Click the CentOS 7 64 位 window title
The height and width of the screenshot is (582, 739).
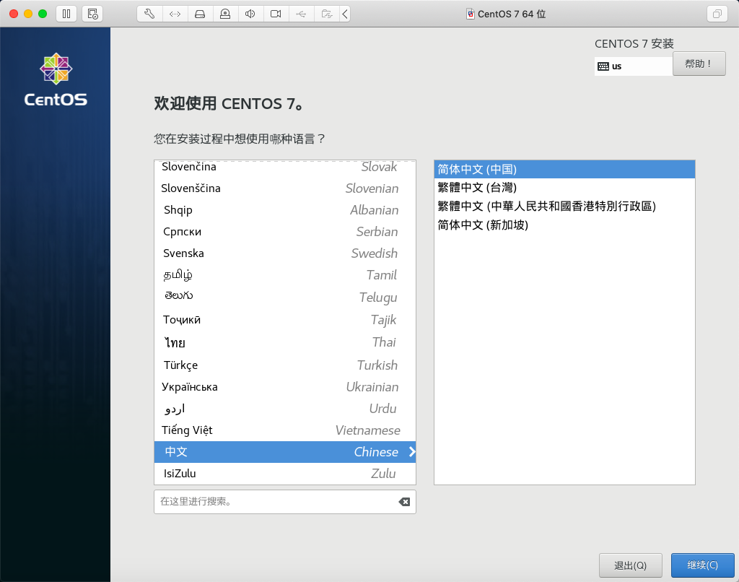point(512,14)
